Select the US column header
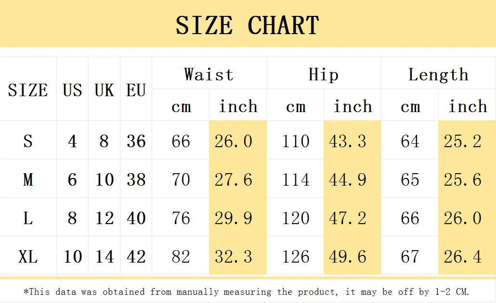The image size is (496, 303). [72, 90]
